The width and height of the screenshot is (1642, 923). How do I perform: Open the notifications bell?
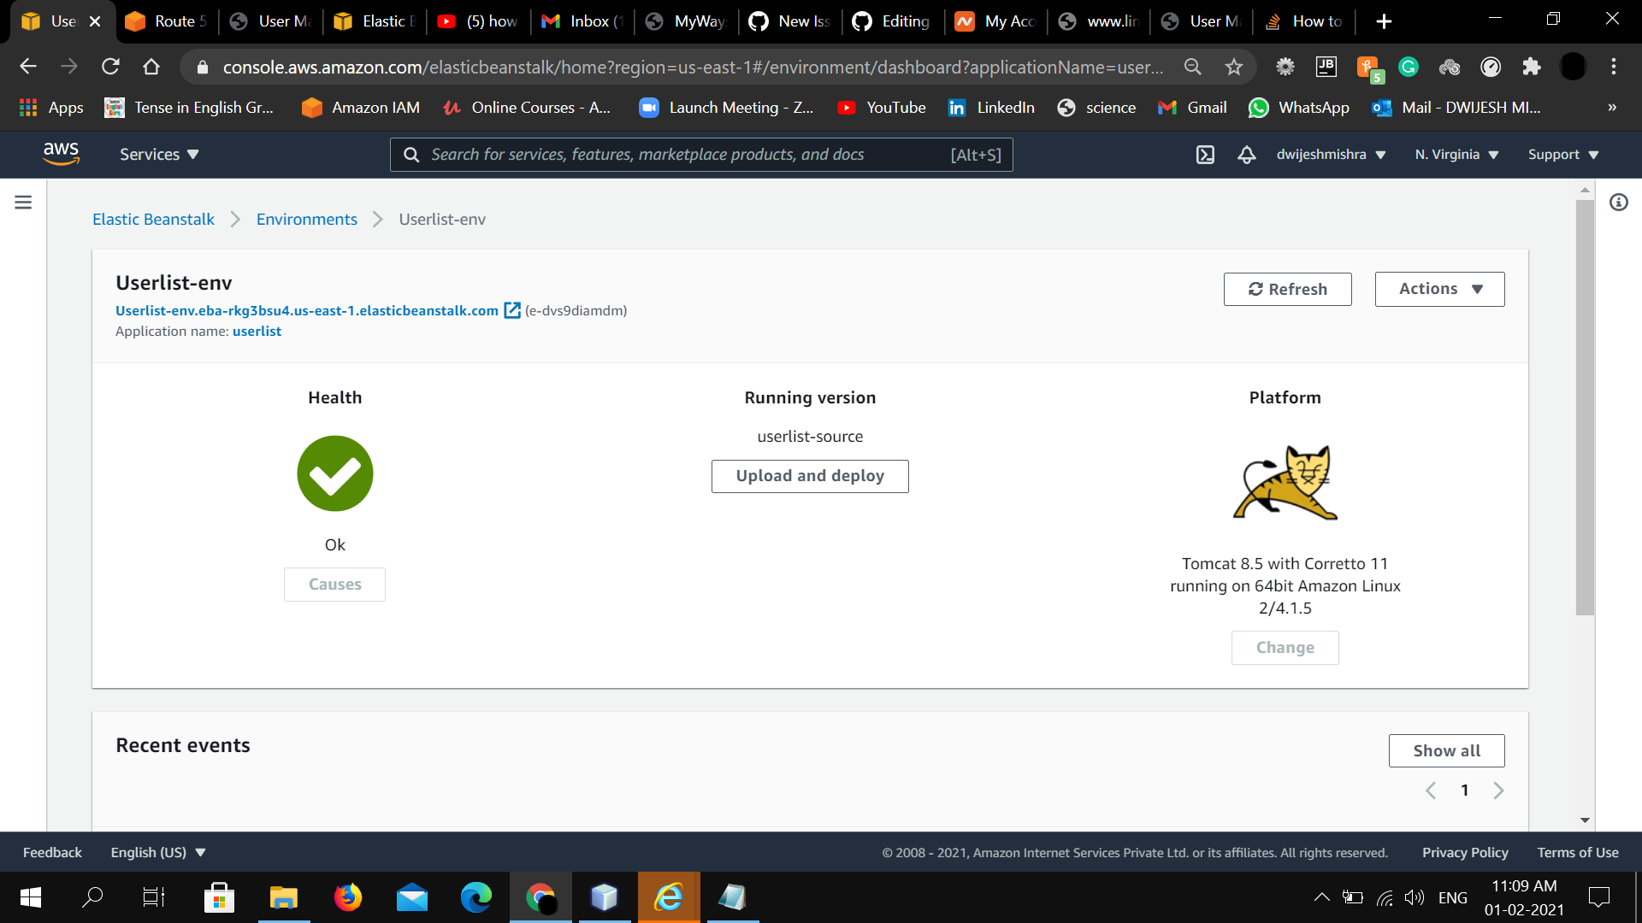(x=1246, y=155)
